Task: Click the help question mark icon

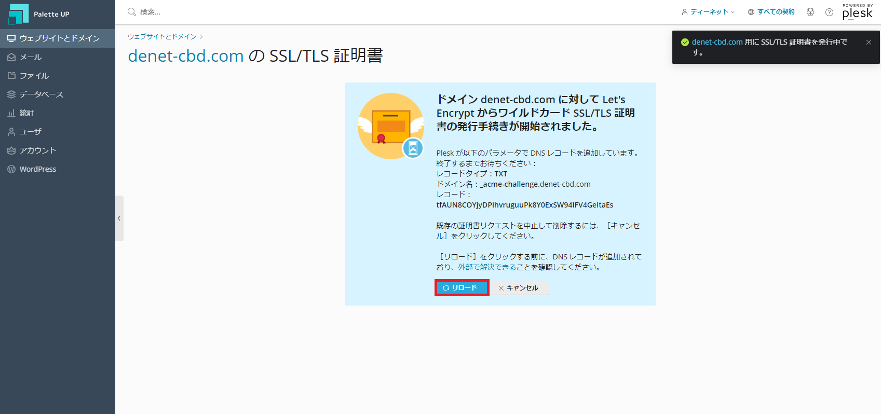Action: [829, 12]
